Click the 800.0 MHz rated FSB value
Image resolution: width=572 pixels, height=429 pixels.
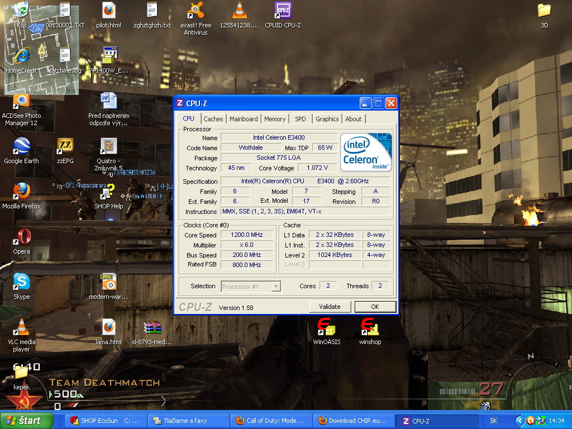247,265
